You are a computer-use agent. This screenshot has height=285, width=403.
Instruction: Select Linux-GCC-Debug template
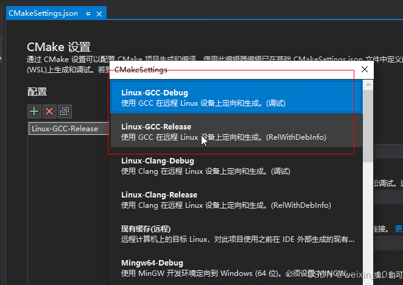coord(236,98)
